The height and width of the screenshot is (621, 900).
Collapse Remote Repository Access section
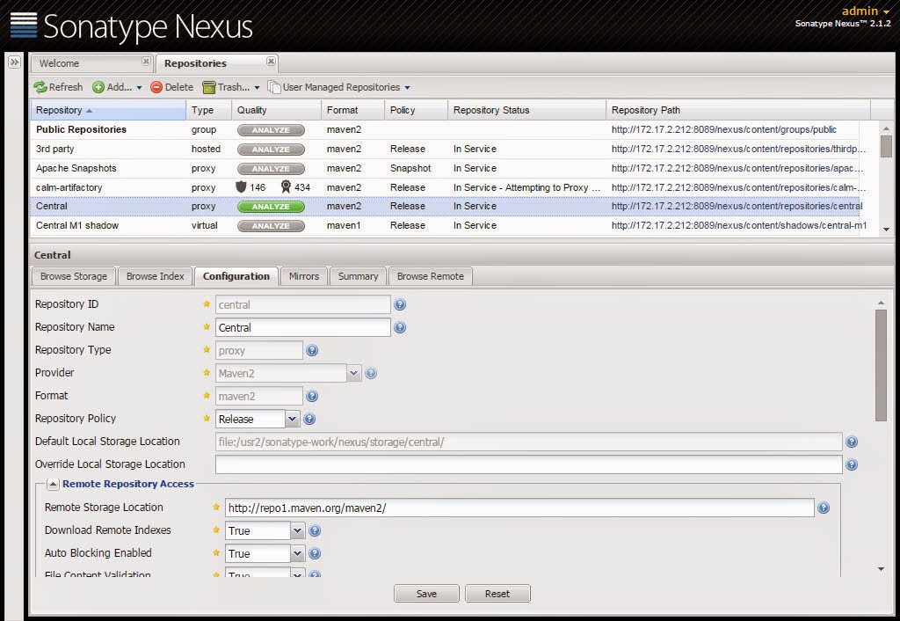[53, 485]
